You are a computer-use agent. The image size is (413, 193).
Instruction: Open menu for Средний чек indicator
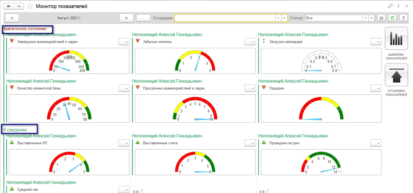coord(124,190)
